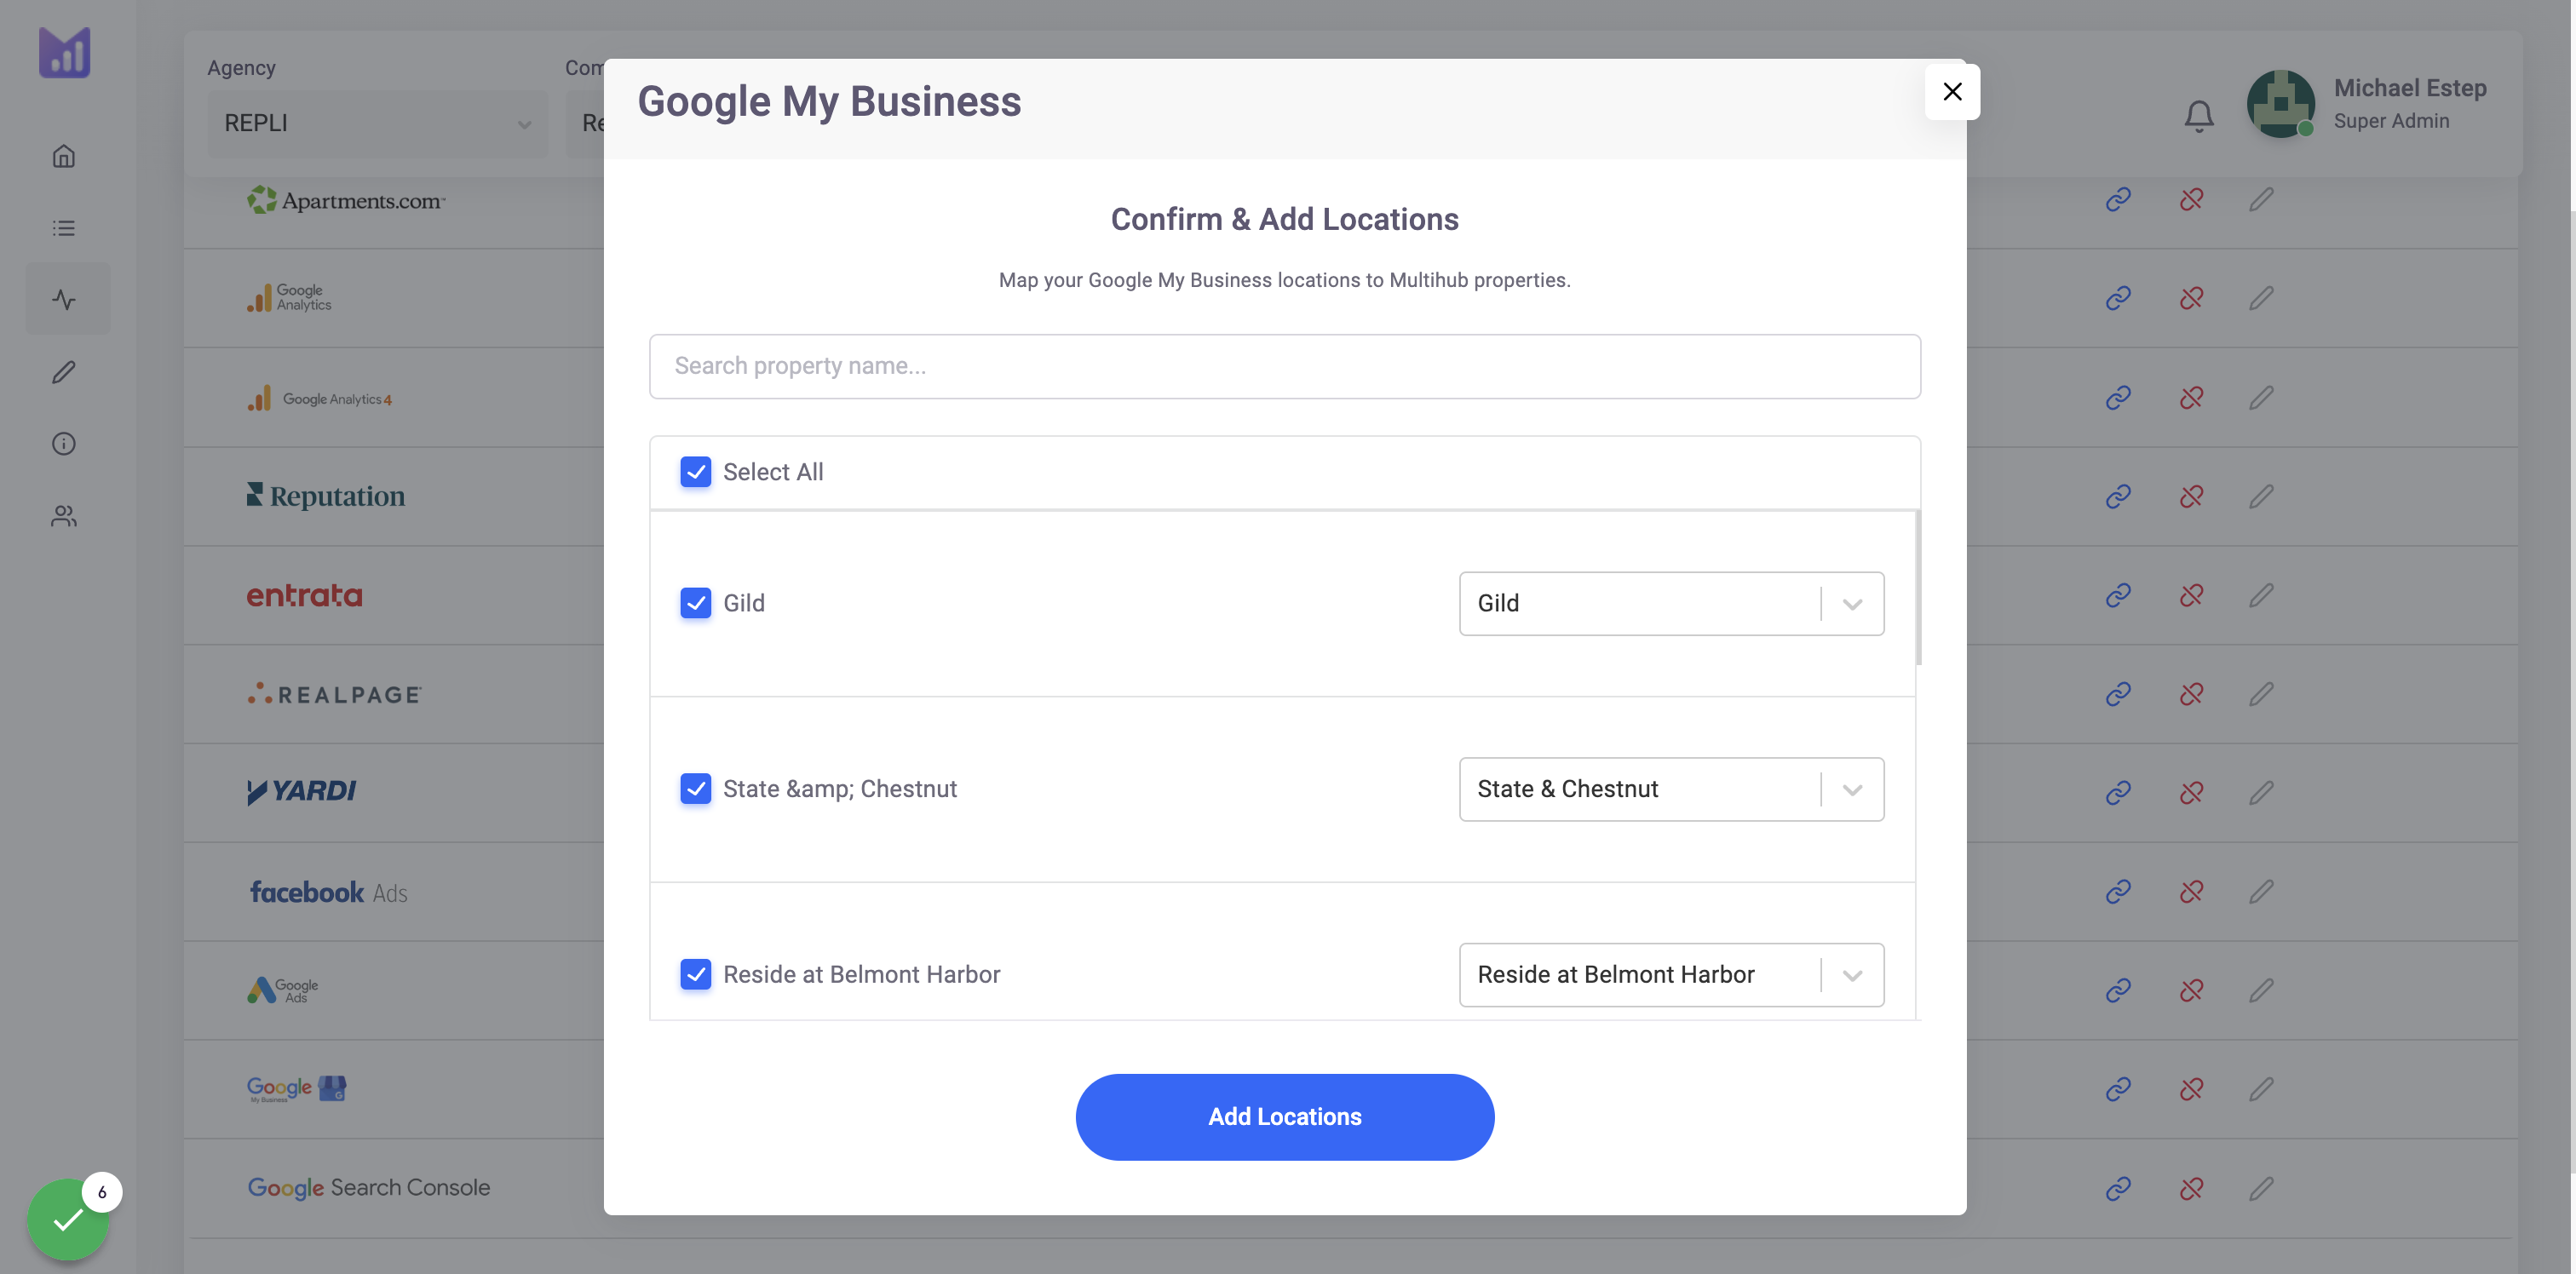This screenshot has width=2576, height=1274.
Task: Click the Add Locations button
Action: 1285,1117
